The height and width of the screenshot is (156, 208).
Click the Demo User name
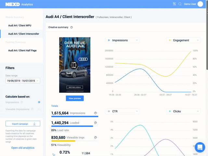point(190,4)
